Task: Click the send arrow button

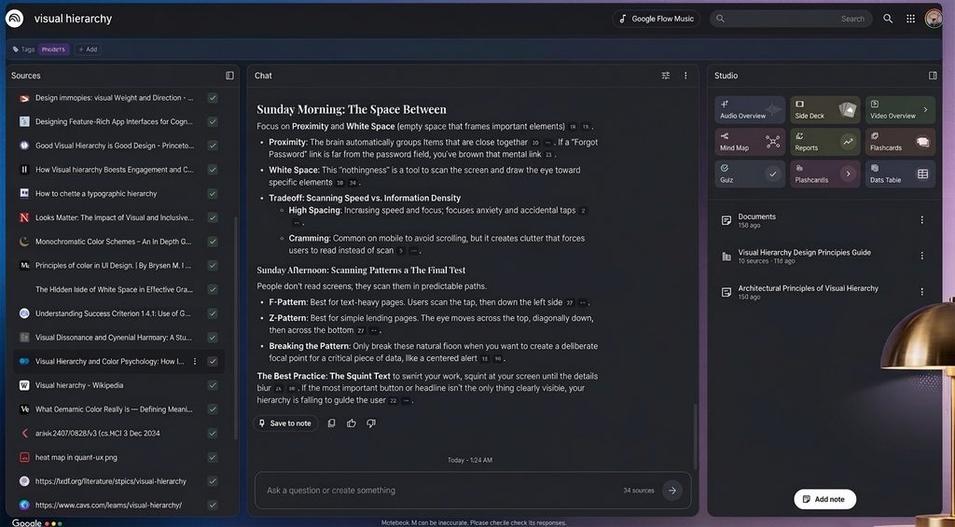Action: tap(672, 490)
